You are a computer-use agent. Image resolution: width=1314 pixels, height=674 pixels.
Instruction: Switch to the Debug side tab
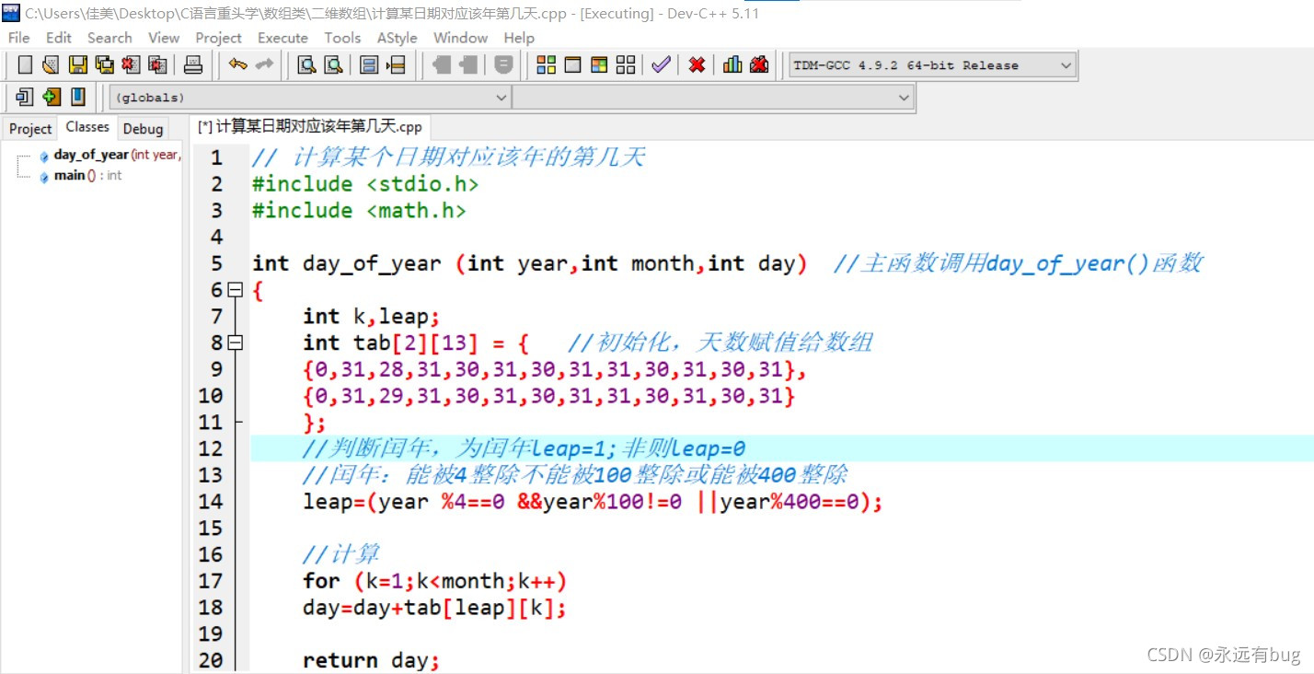pos(143,129)
